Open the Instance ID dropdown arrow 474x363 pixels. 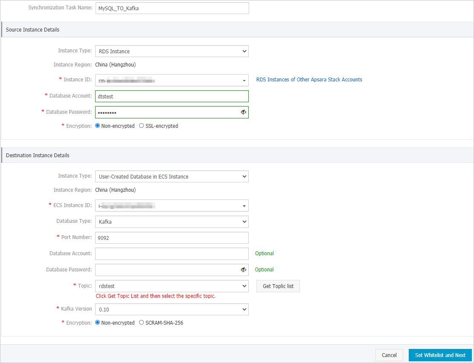click(x=244, y=80)
